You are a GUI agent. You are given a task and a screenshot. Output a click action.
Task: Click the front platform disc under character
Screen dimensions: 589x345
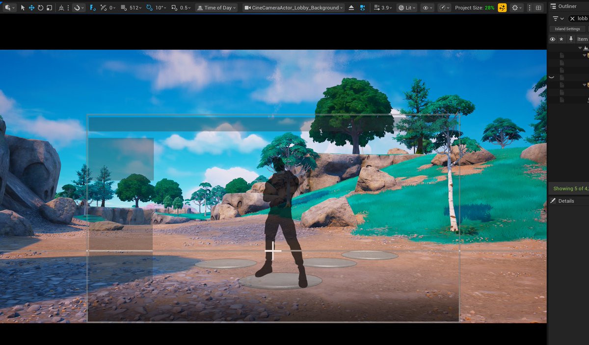[x=280, y=281]
